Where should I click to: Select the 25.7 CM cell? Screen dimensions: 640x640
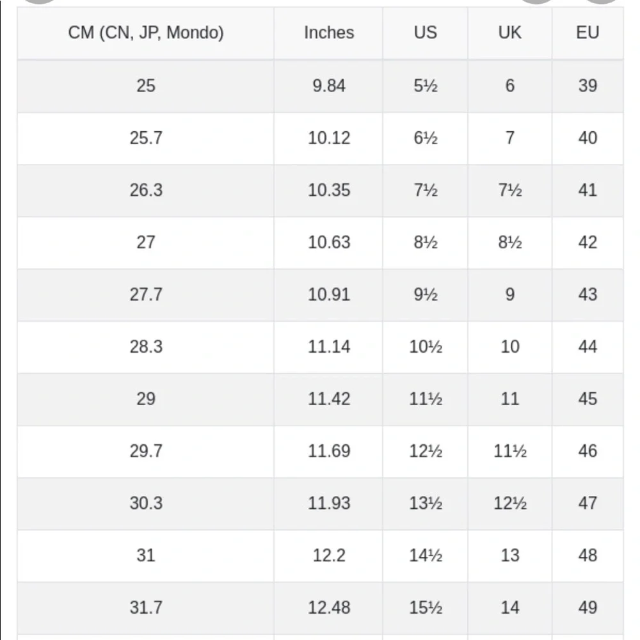pyautogui.click(x=146, y=138)
